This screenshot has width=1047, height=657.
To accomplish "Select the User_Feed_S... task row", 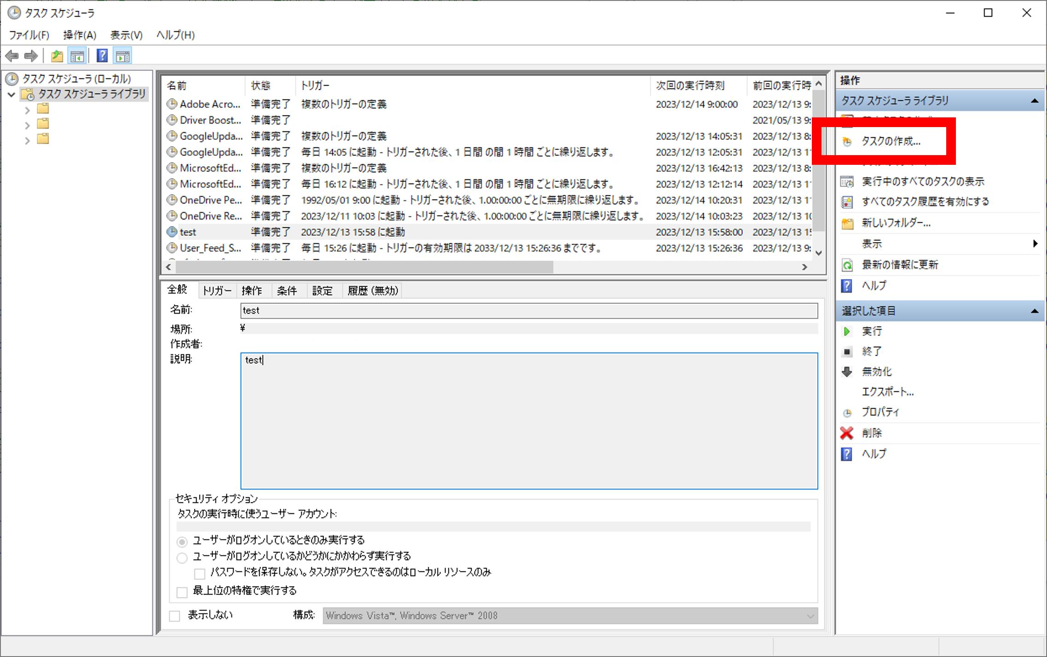I will pyautogui.click(x=210, y=248).
